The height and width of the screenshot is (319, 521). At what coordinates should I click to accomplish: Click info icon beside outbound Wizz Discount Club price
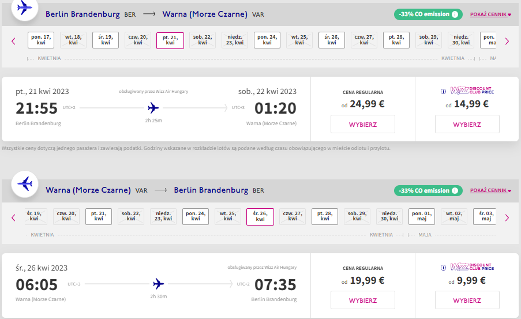443,91
